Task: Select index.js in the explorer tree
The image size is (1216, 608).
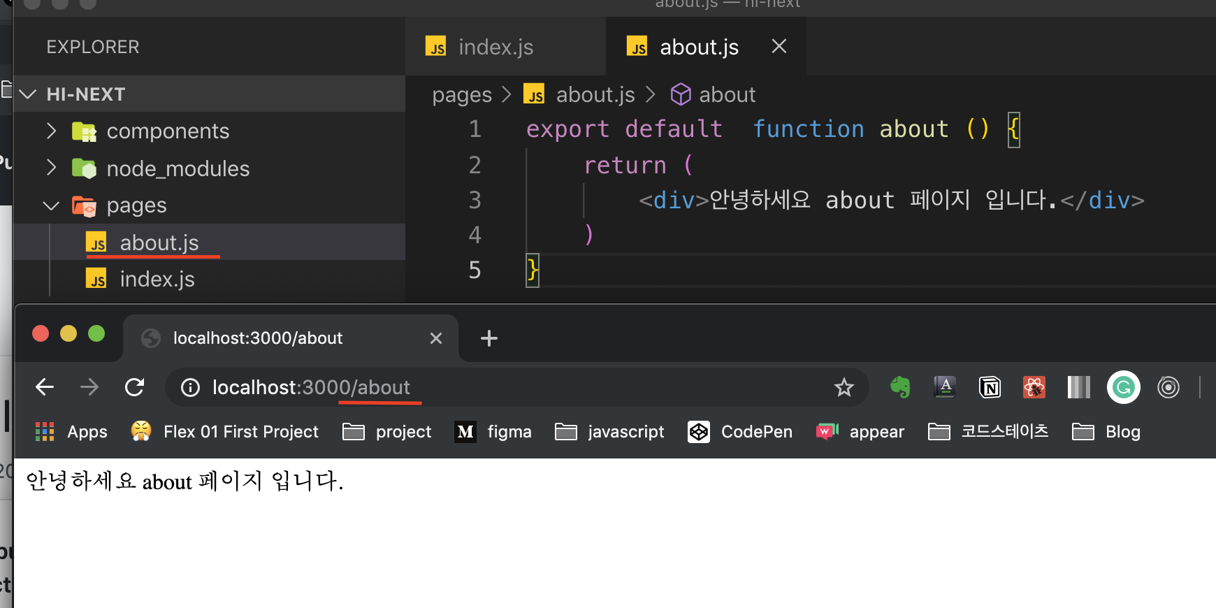Action: (210, 279)
